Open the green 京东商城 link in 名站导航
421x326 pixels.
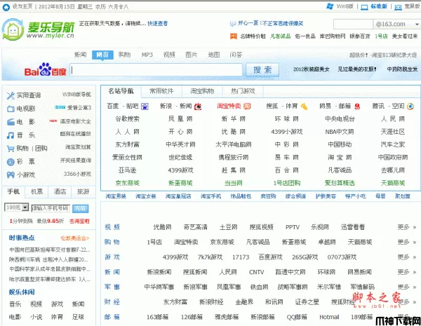pyautogui.click(x=127, y=183)
